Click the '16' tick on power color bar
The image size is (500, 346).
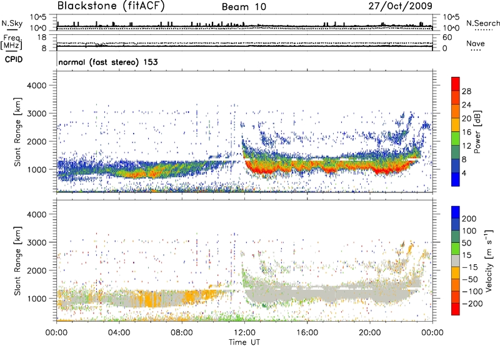[x=466, y=132]
